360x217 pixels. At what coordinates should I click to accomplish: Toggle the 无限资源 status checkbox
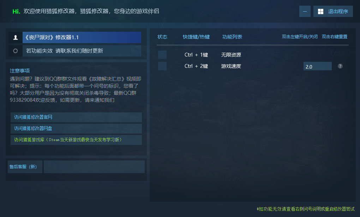162,55
